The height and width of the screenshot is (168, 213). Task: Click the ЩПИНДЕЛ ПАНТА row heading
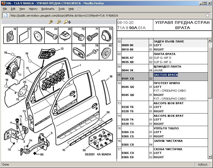[167, 67]
